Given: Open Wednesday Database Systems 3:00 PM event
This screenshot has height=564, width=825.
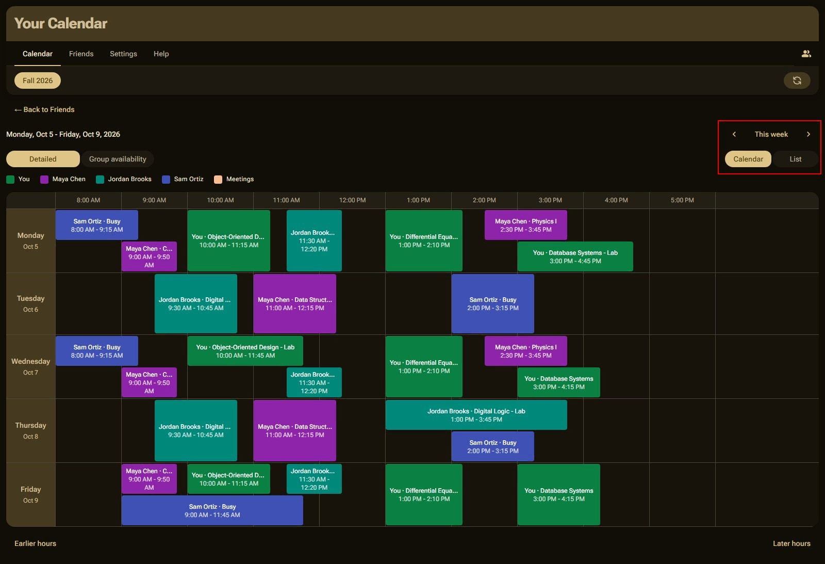Looking at the screenshot, I should click(x=558, y=382).
